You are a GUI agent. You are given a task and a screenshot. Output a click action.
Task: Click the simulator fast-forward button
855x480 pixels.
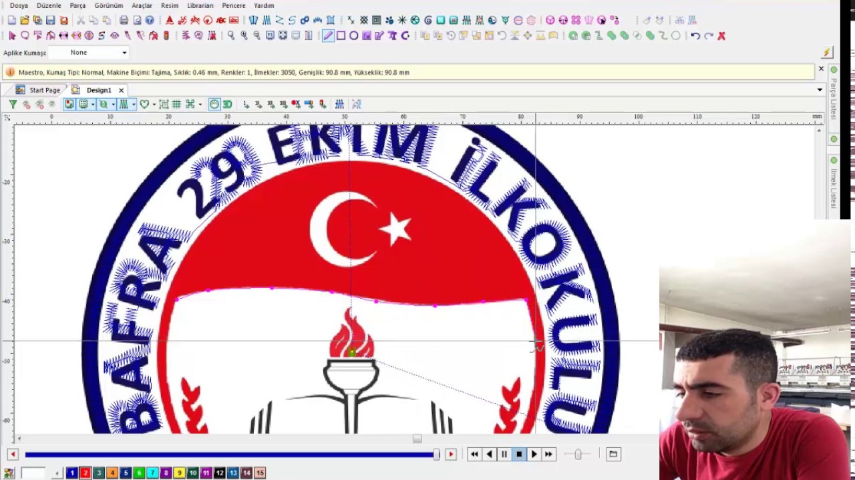point(548,455)
